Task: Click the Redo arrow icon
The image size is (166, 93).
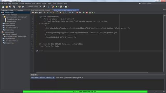Action: [23, 7]
